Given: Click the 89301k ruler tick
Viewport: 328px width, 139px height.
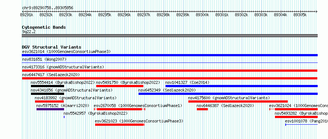Looking at the screenshot, I should pos(222,15).
